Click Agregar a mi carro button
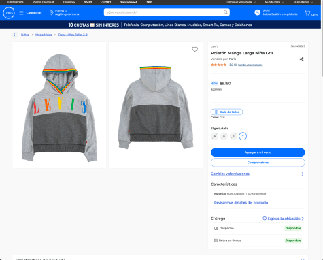The image size is (323, 260). click(x=258, y=152)
